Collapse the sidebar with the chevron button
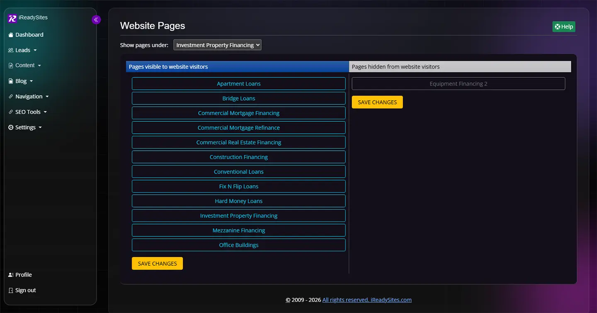Viewport: 597px width, 313px height. tap(96, 19)
